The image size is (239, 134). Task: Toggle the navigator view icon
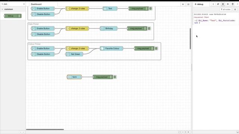point(179,132)
